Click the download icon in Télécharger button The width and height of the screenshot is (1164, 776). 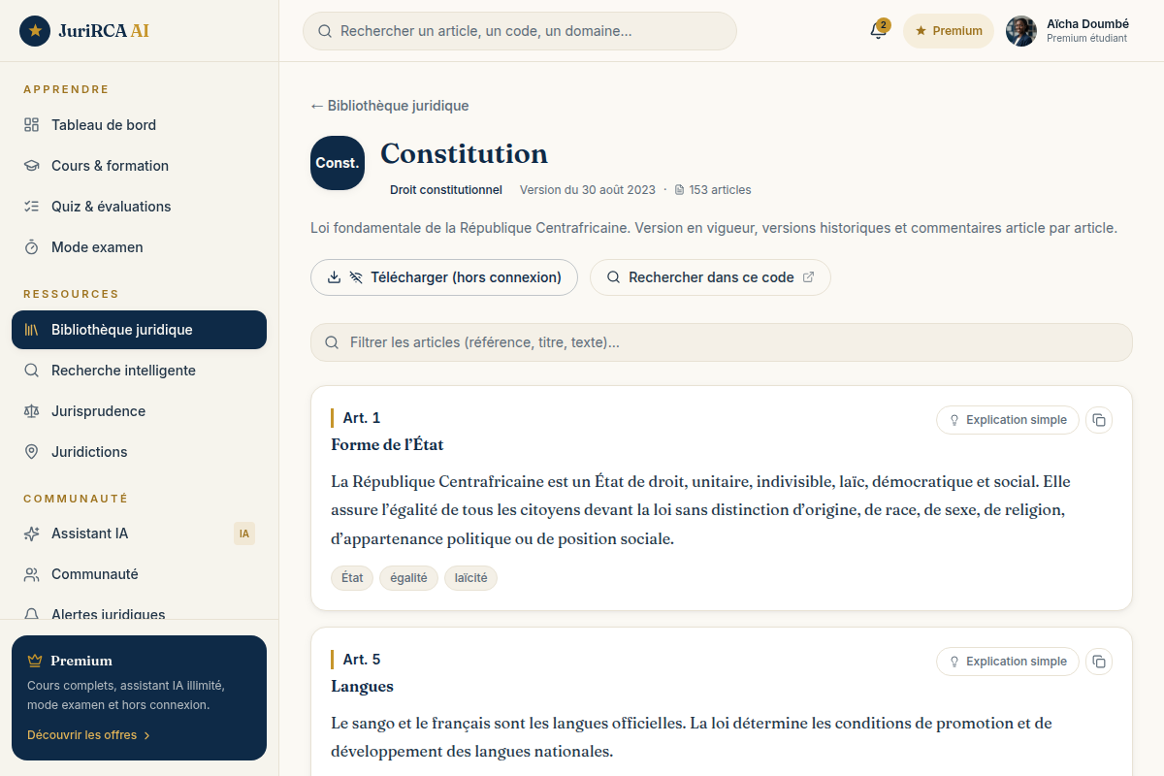335,277
